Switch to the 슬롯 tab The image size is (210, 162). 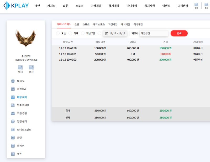coord(77,24)
